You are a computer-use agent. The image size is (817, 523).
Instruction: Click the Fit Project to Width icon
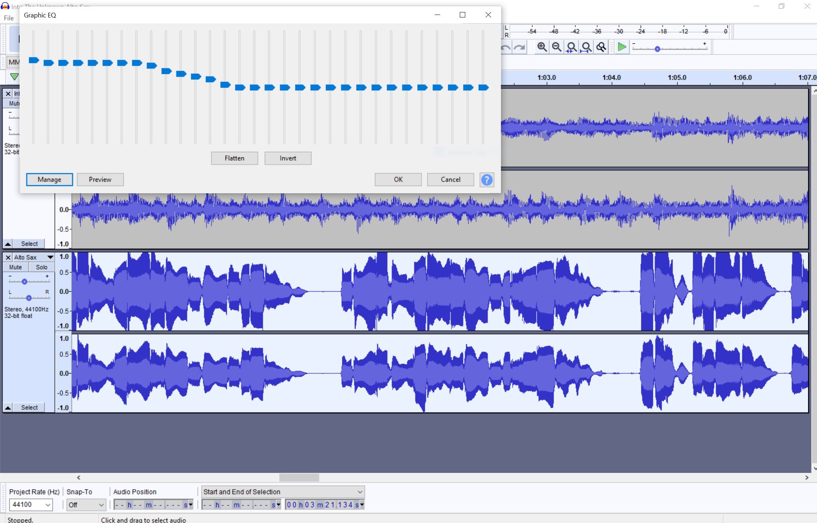coord(586,47)
